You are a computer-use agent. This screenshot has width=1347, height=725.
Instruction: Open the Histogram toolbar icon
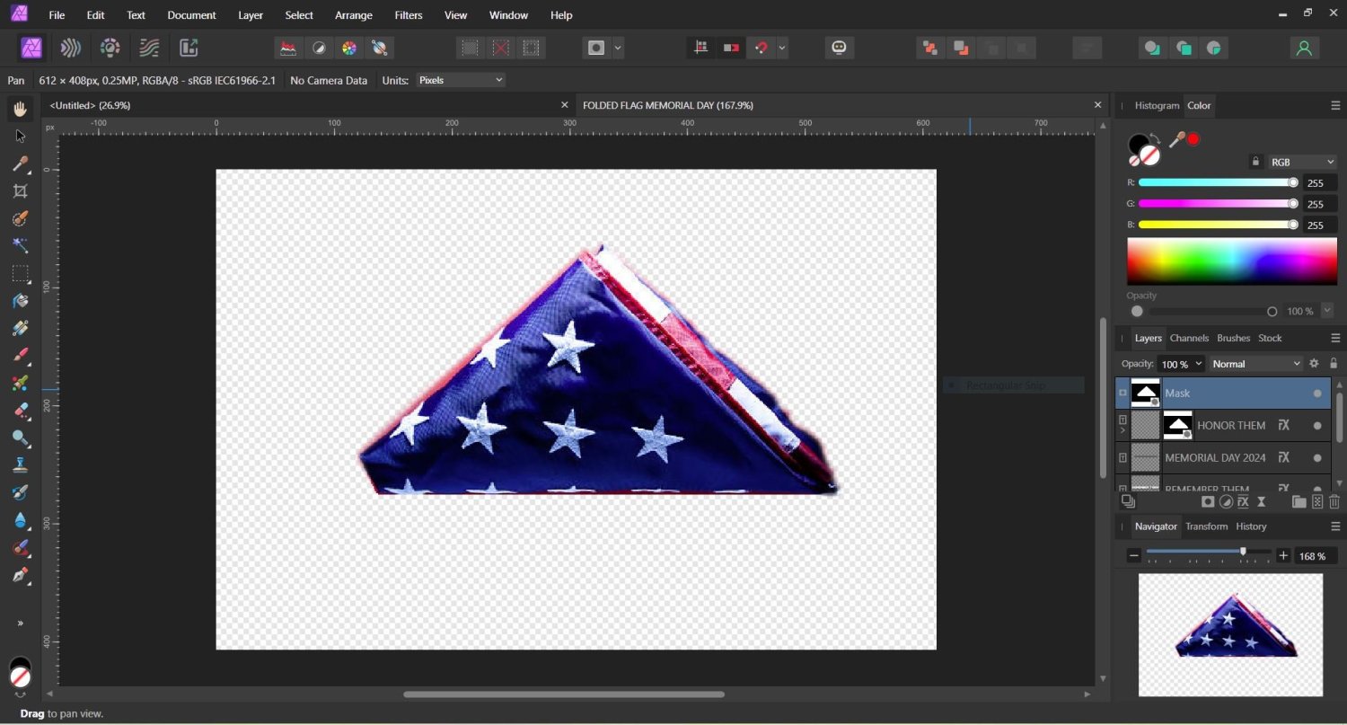click(1157, 105)
